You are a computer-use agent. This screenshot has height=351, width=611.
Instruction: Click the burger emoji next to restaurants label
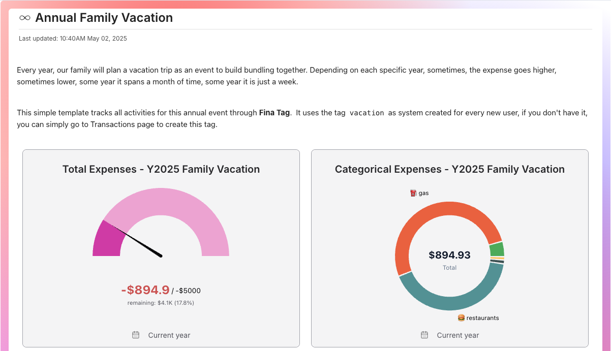461,317
